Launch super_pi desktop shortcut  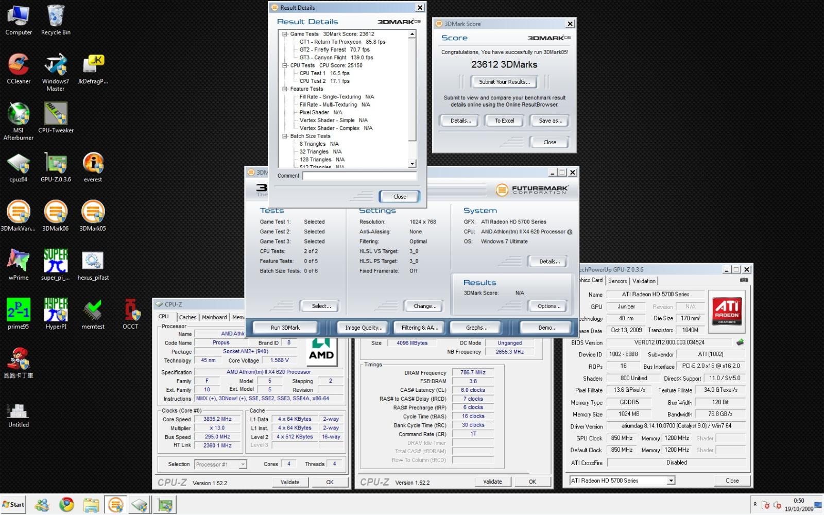pyautogui.click(x=56, y=265)
